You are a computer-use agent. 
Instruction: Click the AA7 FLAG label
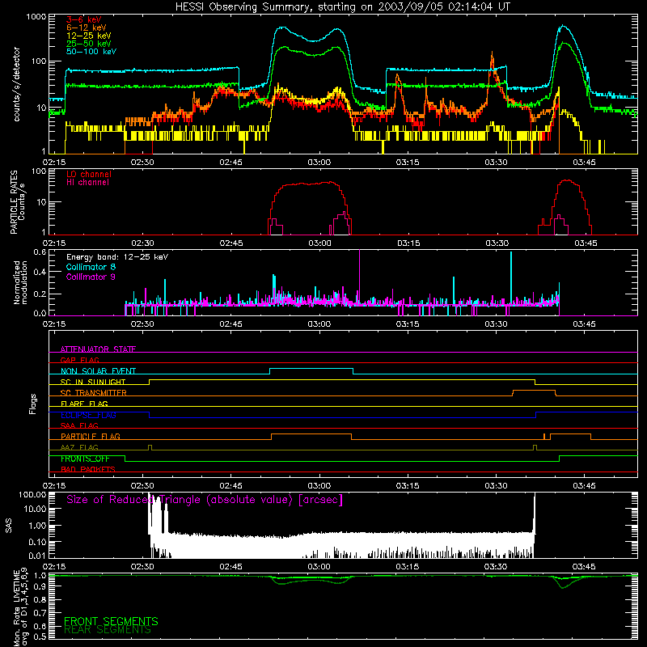point(79,447)
